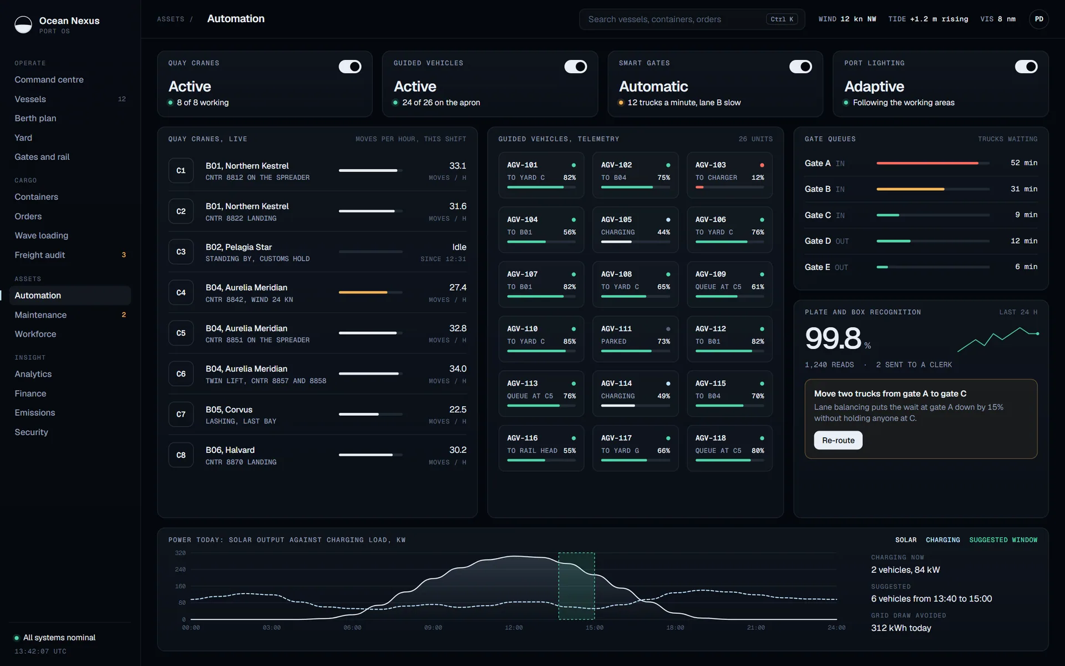Click Gate A queue progress bar

(932, 163)
